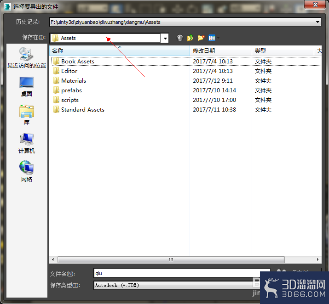This screenshot has height=304, width=329.
Task: Click the file name input field
Action: click(182, 273)
